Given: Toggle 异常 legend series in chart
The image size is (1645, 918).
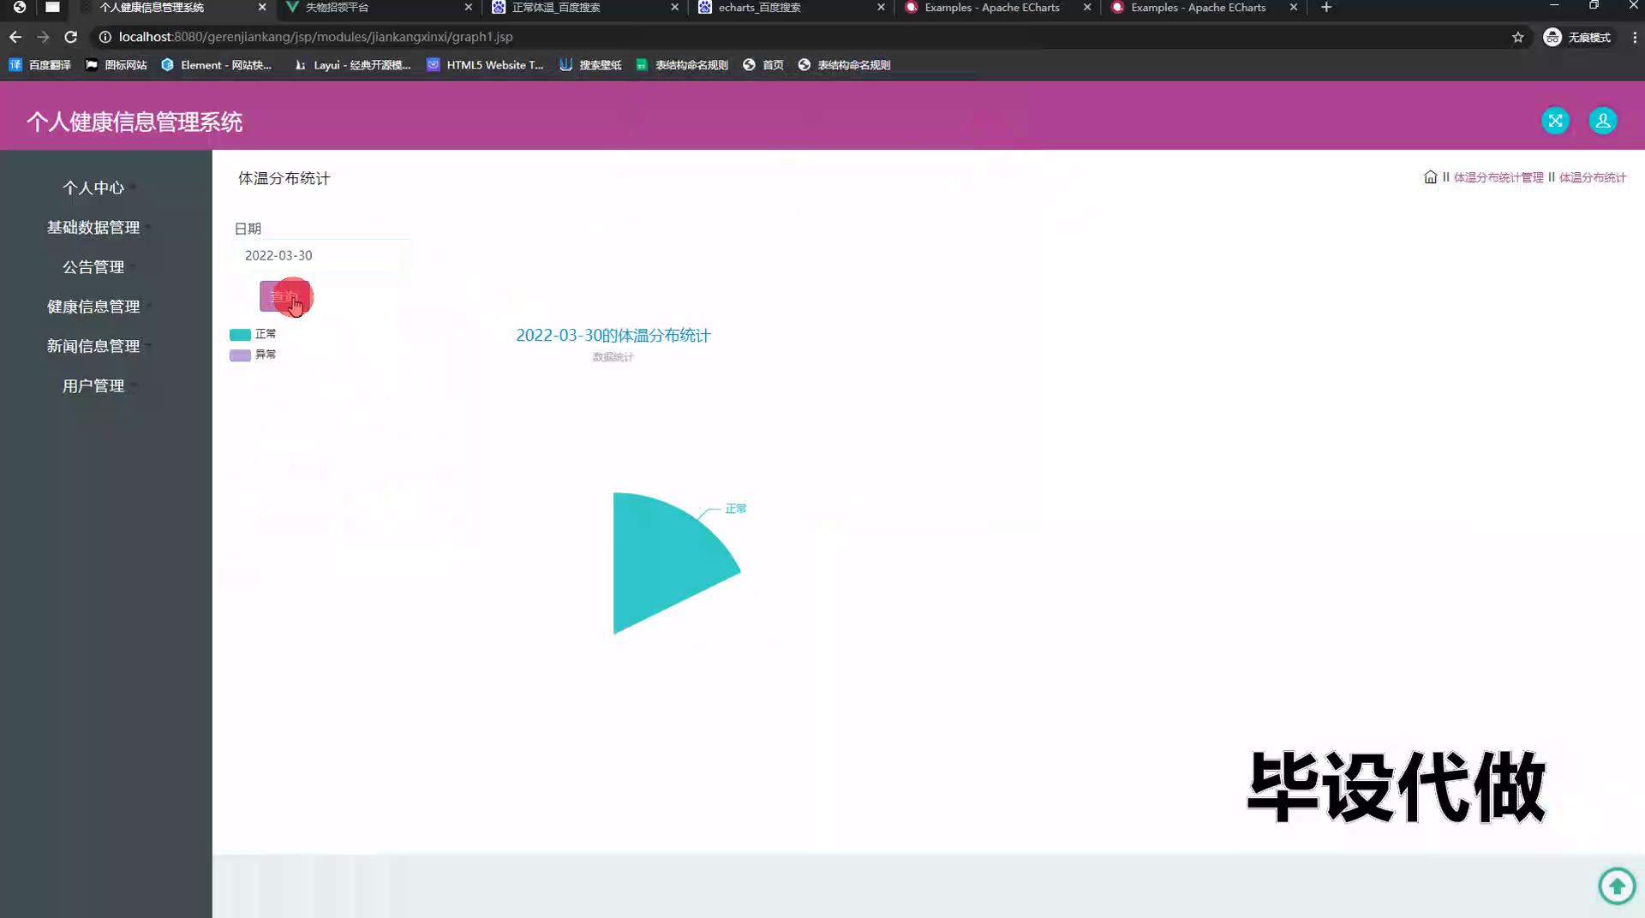Looking at the screenshot, I should click(253, 355).
